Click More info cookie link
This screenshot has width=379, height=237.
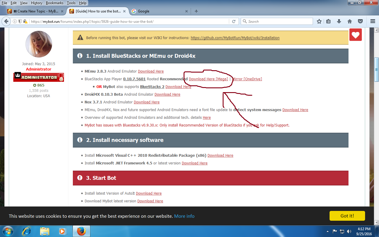click(x=184, y=216)
